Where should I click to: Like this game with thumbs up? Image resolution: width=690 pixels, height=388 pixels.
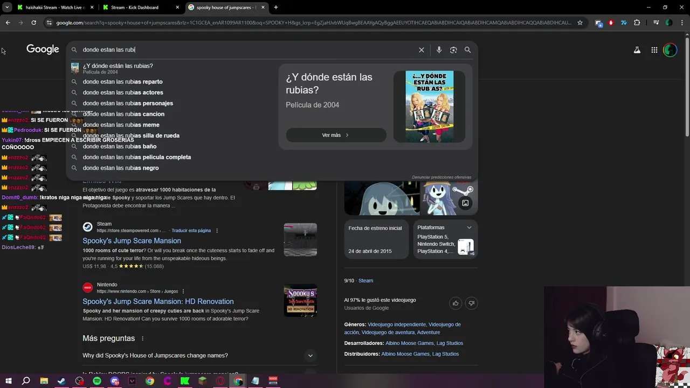pos(456,303)
